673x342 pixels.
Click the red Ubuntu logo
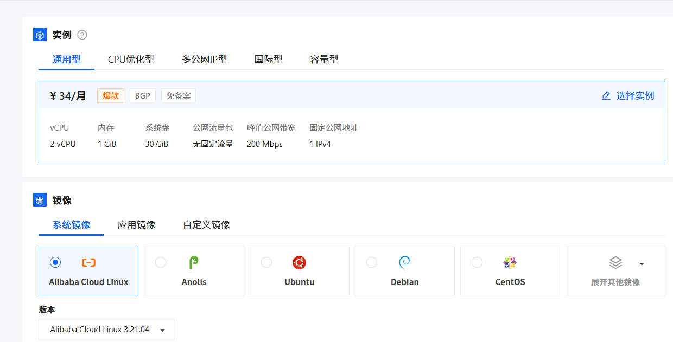click(x=299, y=263)
